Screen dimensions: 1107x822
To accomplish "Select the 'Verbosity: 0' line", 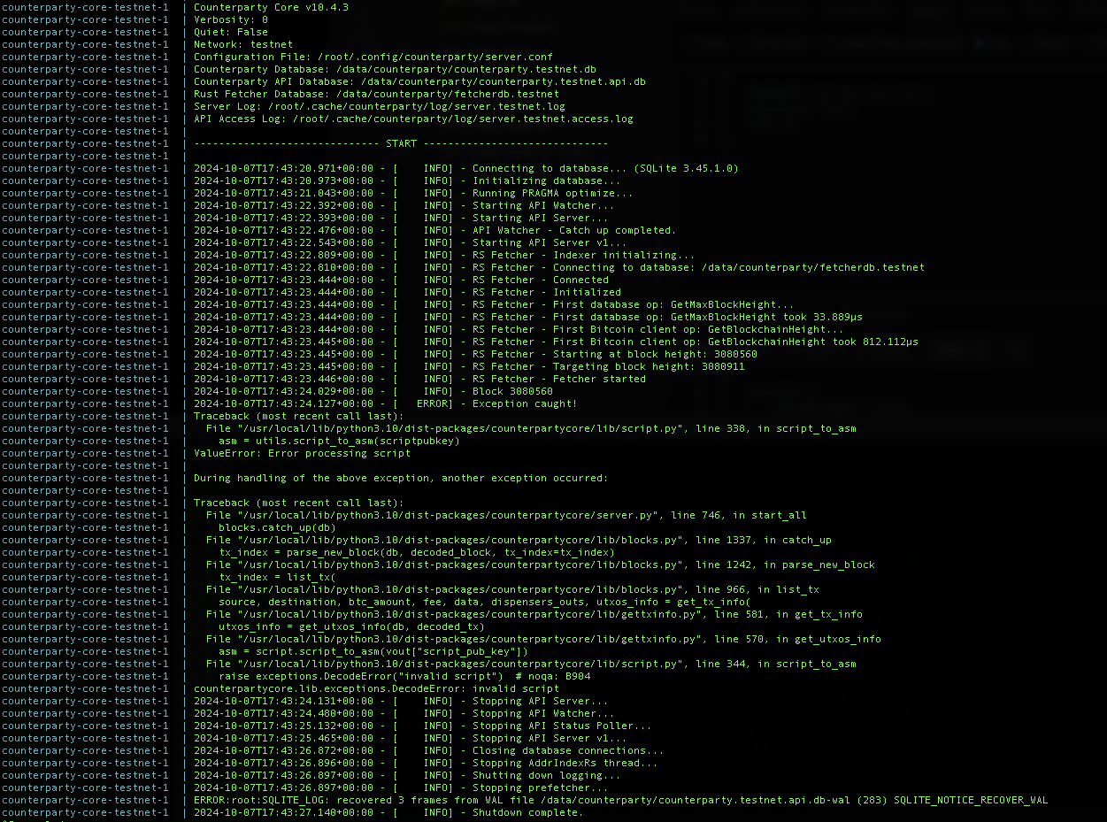I will [x=231, y=19].
